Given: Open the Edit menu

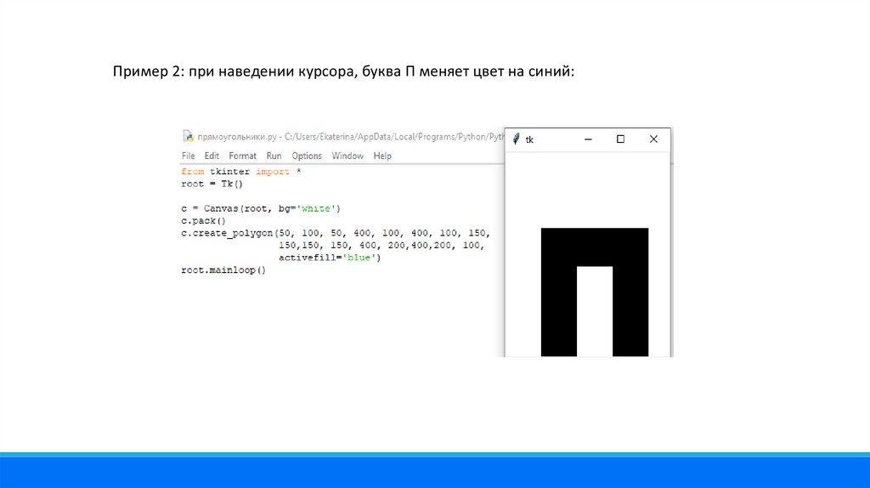Looking at the screenshot, I should coord(212,156).
